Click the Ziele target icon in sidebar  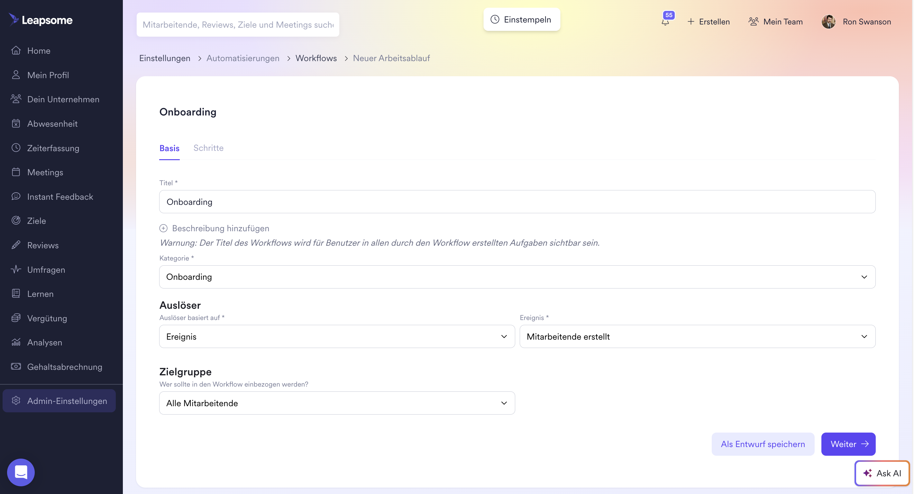tap(16, 220)
